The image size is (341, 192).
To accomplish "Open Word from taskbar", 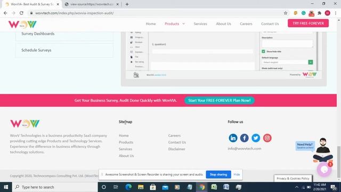I will point(226,187).
